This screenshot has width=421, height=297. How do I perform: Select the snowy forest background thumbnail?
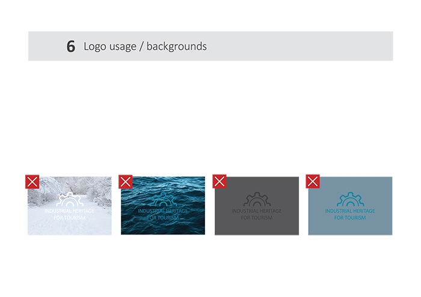click(90, 225)
